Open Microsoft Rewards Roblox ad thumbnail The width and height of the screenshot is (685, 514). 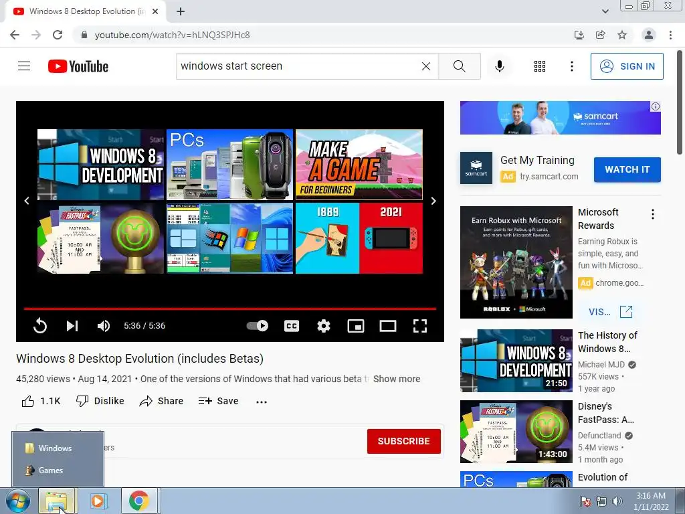pos(516,262)
